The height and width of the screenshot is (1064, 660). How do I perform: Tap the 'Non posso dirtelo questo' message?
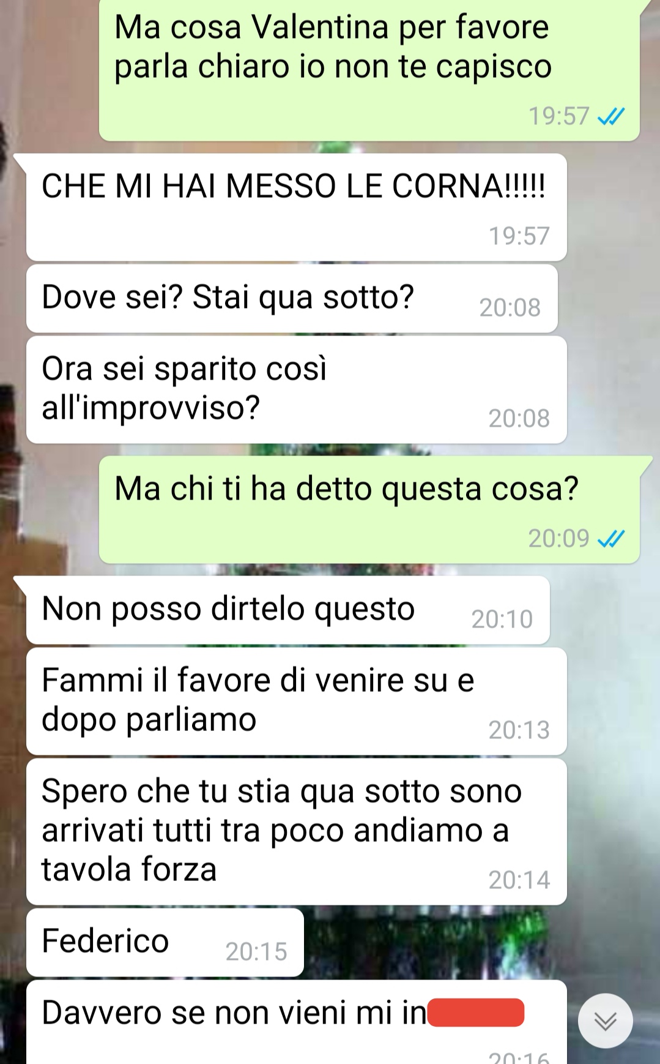287,610
